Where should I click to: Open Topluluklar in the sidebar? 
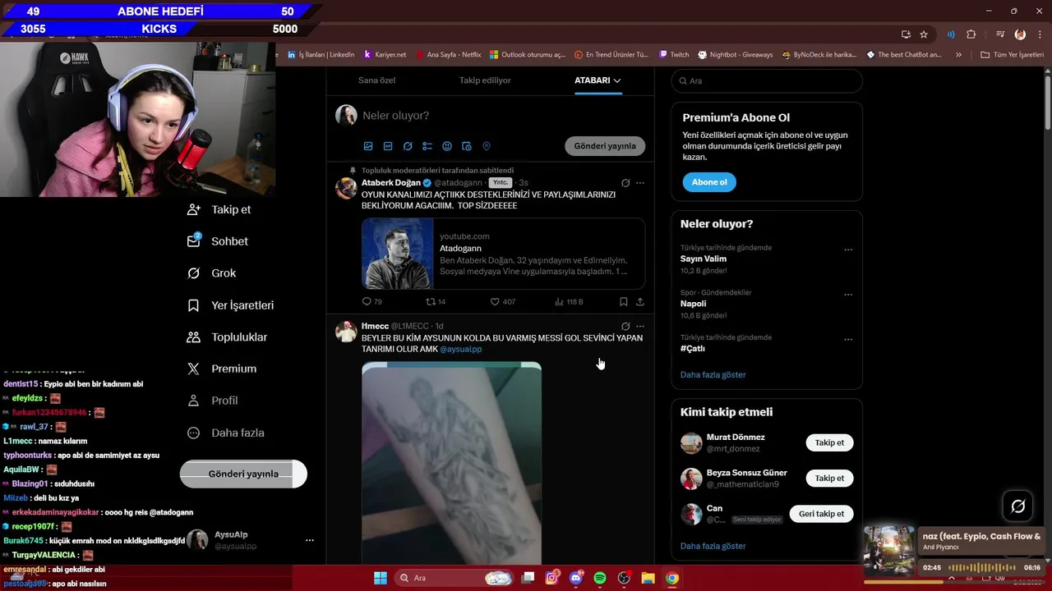pos(228,337)
